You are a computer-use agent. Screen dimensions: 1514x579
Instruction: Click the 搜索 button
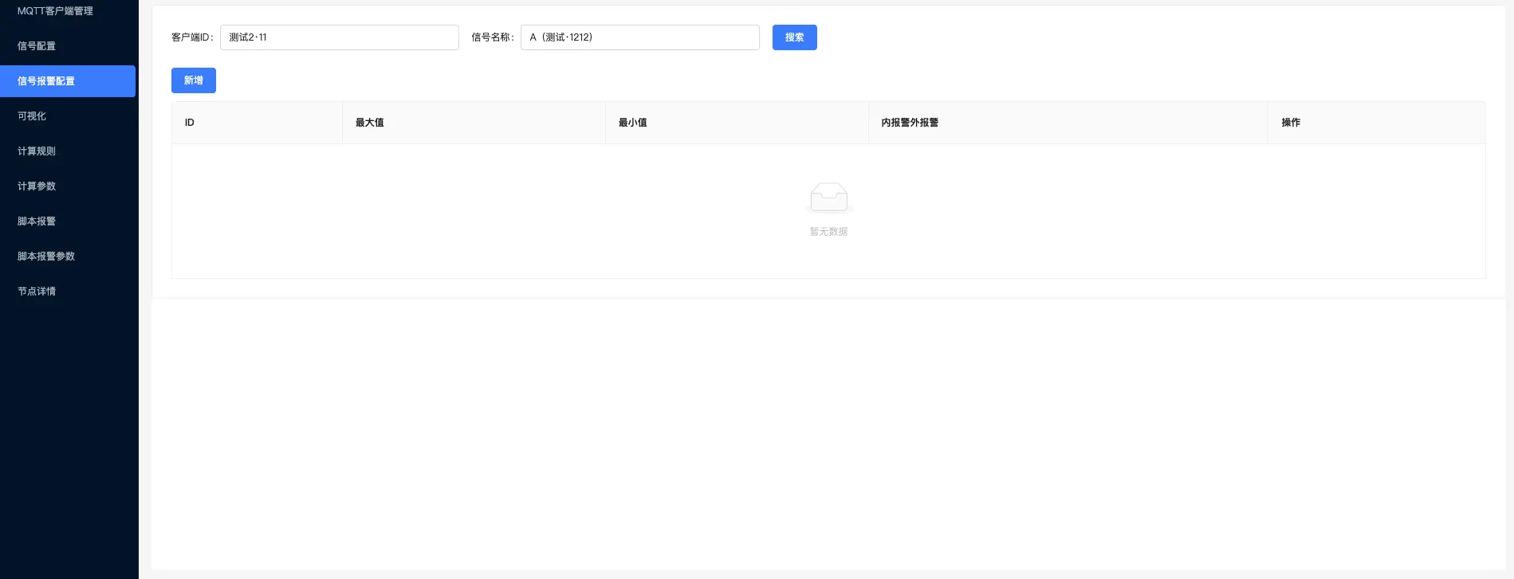tap(795, 37)
